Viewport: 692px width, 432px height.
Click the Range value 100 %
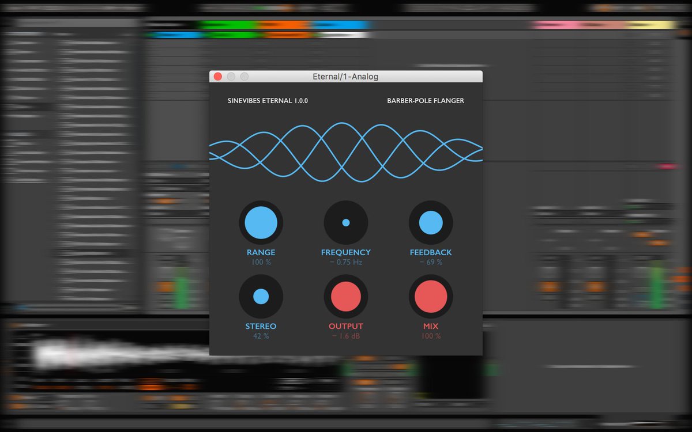tap(261, 263)
